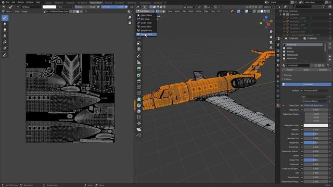333x187 pixels.
Task: Choose Vertex Paint from mode menu
Action: click(x=146, y=26)
